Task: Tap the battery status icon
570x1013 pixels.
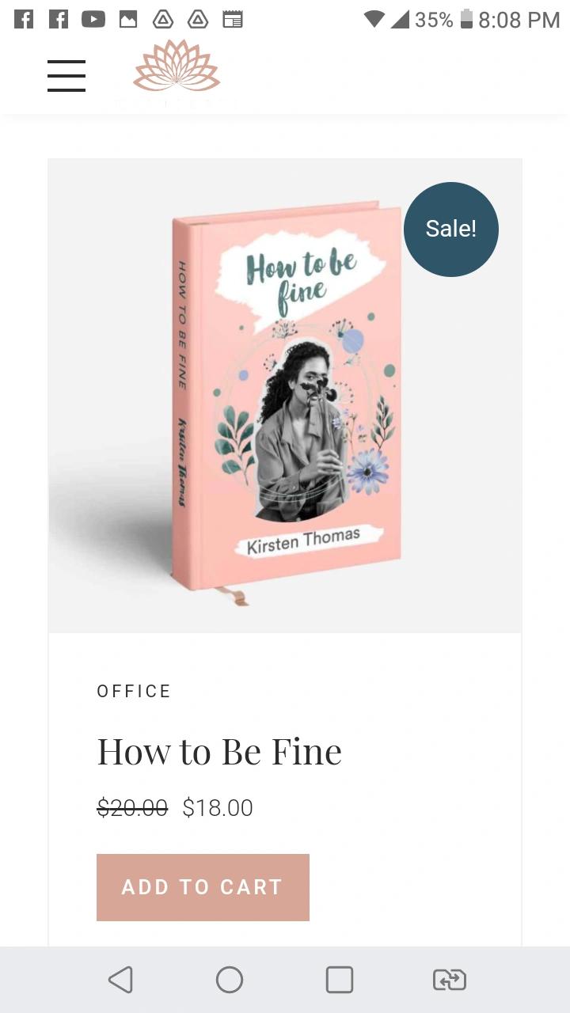Action: 466,19
